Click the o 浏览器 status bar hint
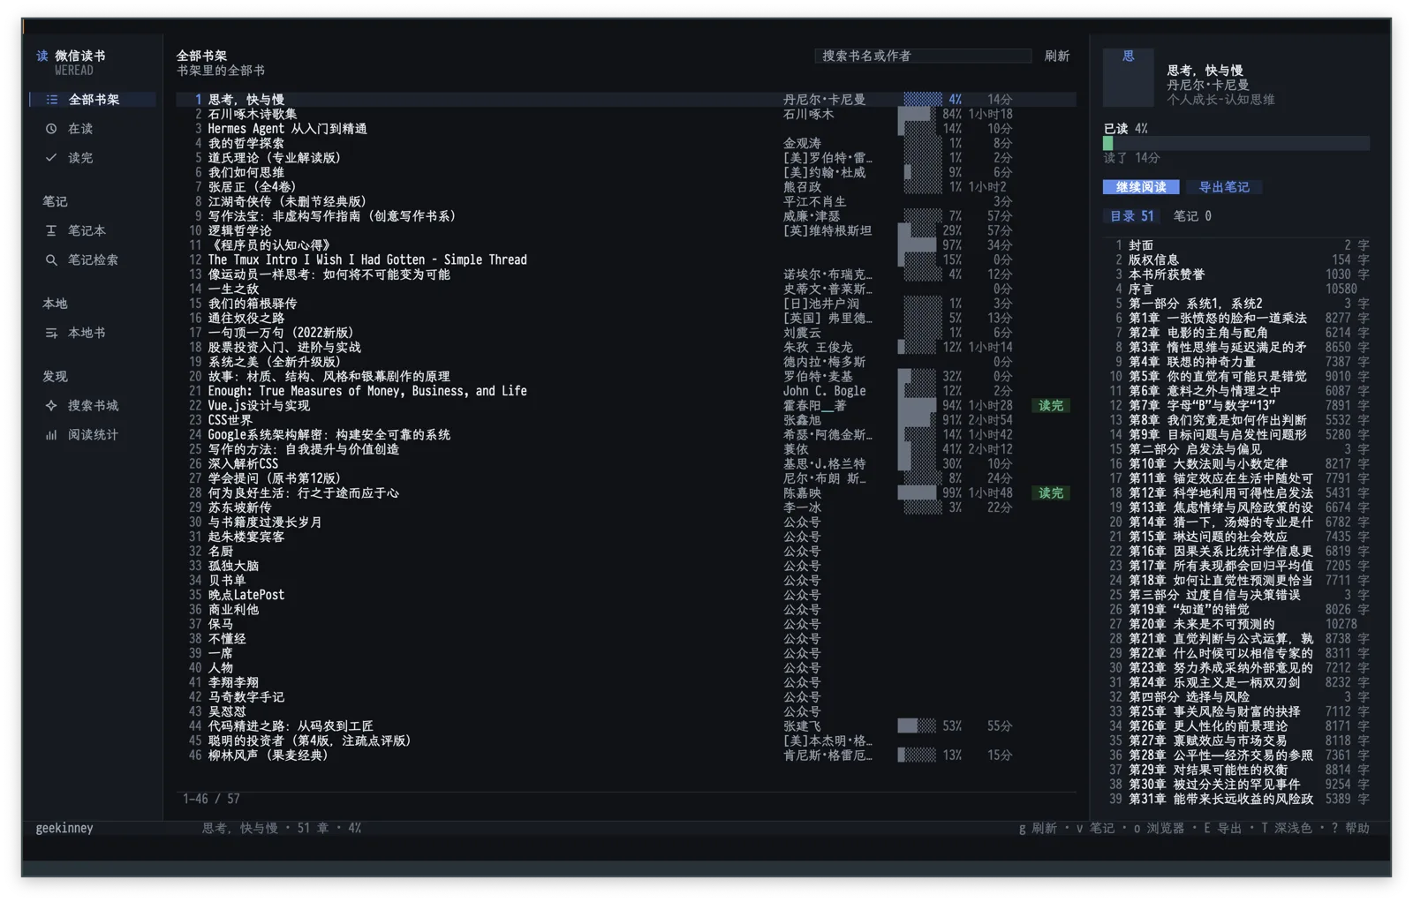This screenshot has height=902, width=1413. [1159, 828]
